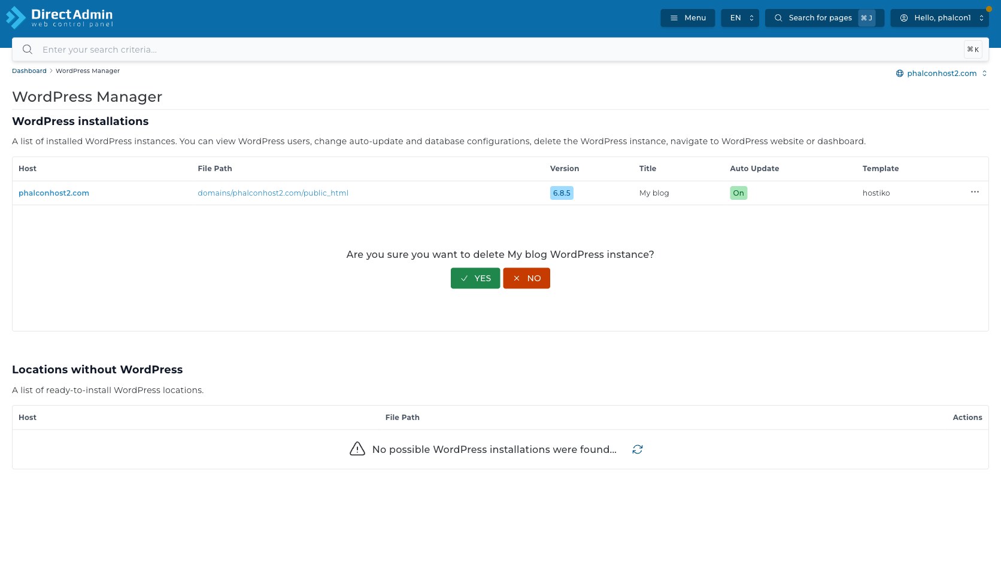Open the Menu button

(687, 18)
